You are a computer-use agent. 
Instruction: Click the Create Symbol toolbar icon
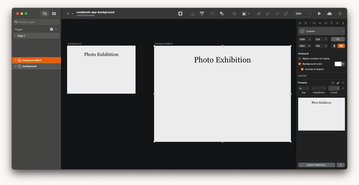click(x=180, y=14)
